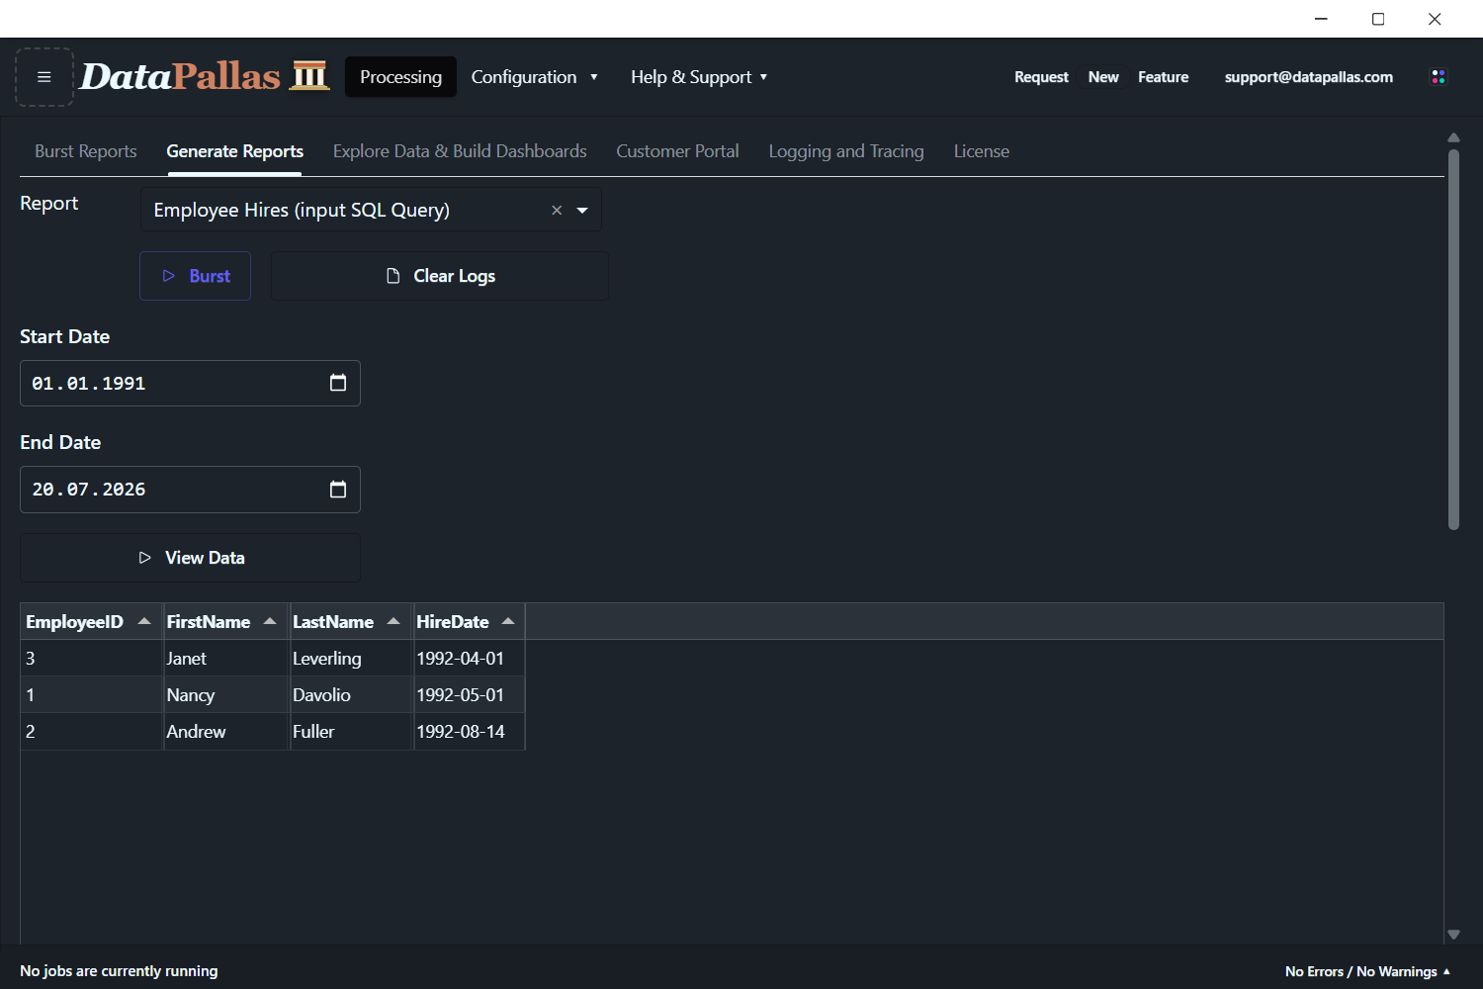The height and width of the screenshot is (989, 1483).
Task: Open Help & Support menu
Action: (x=699, y=77)
